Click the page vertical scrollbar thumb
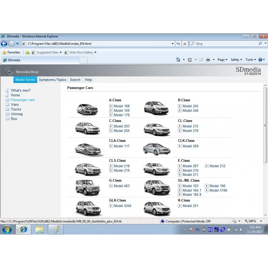Image resolution: width=268 pixels, height=268 pixels. 265,125
